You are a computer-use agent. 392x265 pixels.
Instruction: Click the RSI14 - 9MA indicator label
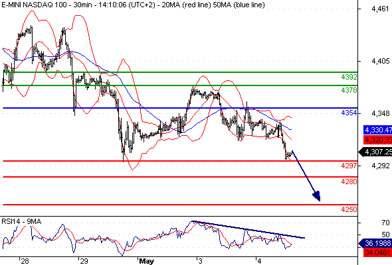pos(21,221)
